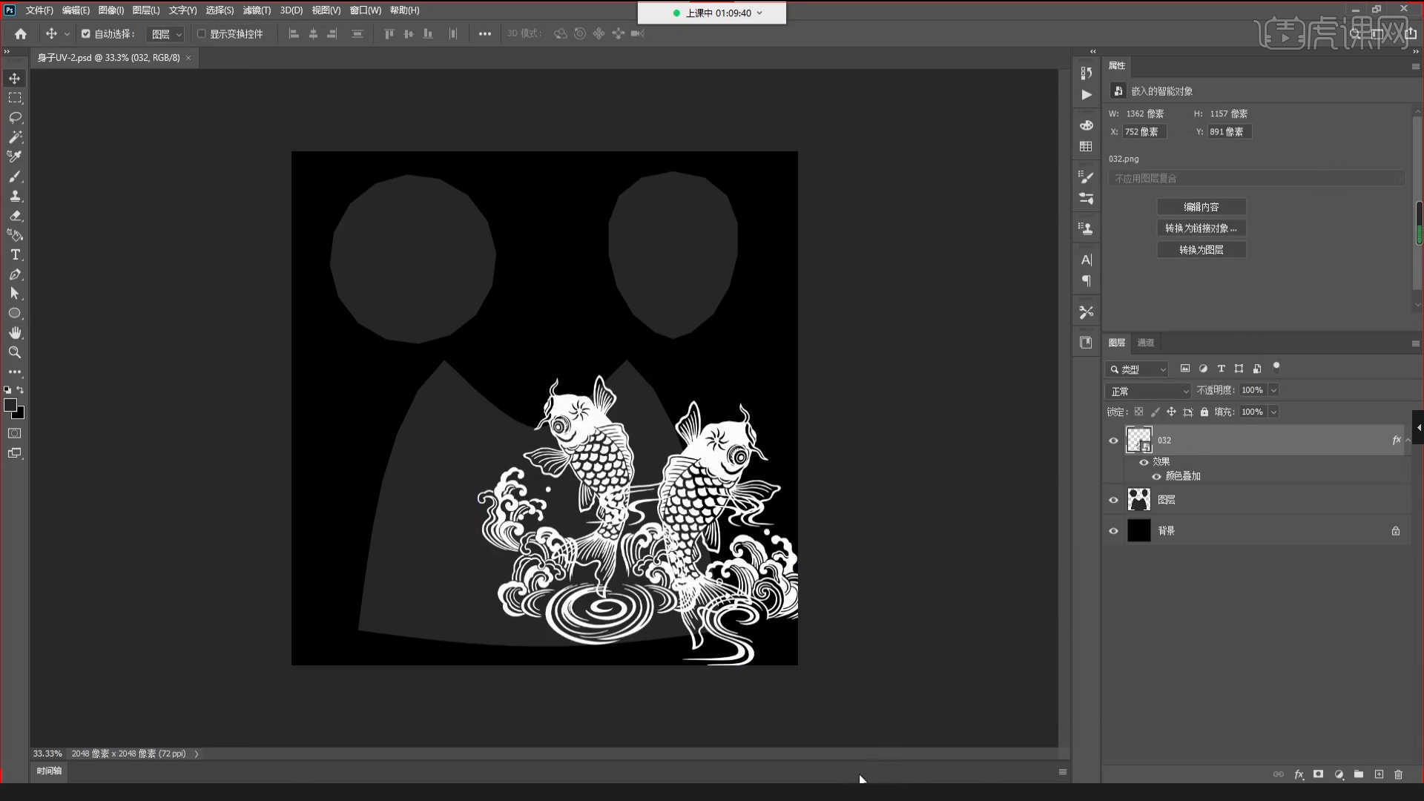Toggle Quick Mask mode icon

coord(15,433)
